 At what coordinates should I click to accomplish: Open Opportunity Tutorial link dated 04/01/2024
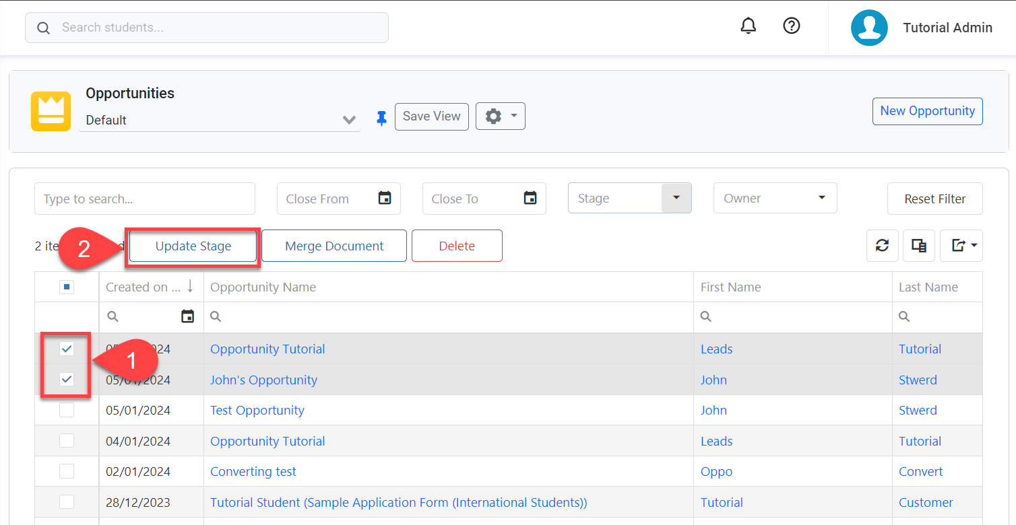(267, 441)
